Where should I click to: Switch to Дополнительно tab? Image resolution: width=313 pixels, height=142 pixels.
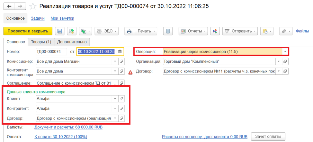[x=72, y=42]
